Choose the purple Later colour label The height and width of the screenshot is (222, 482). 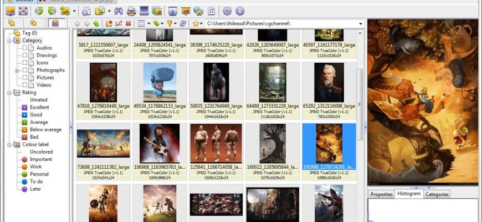(32, 189)
